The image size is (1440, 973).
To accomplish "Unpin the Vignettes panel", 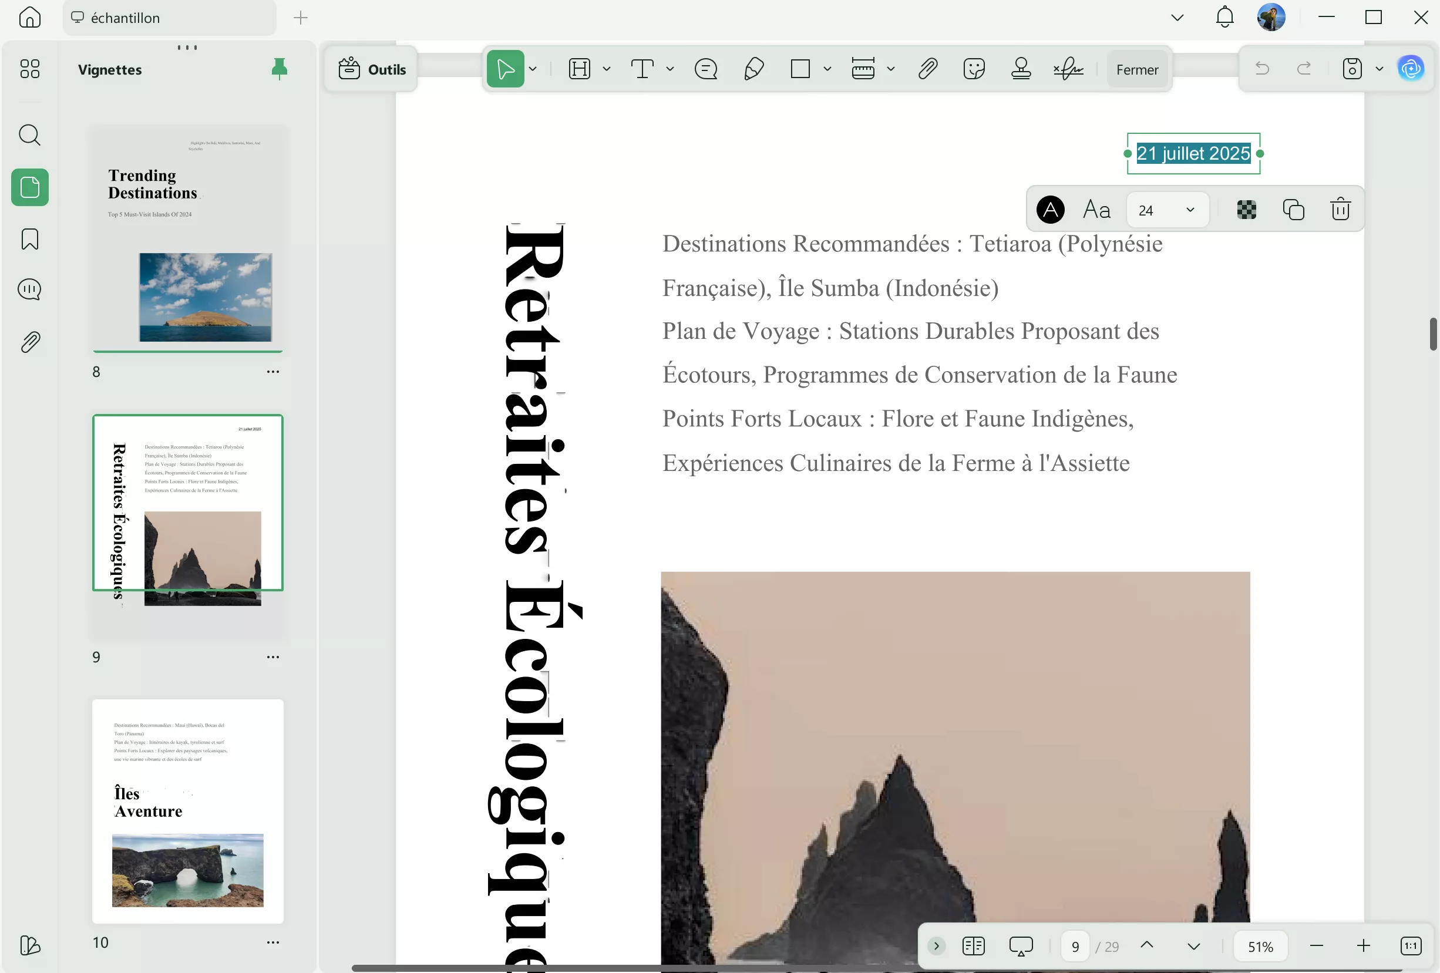I will [x=280, y=69].
